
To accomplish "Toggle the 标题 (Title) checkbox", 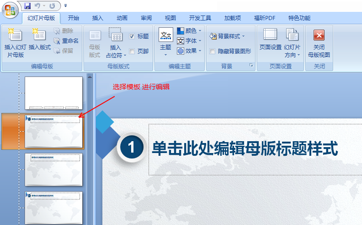I will [132, 36].
